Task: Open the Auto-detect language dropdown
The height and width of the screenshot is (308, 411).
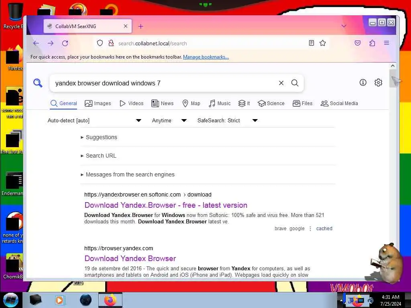Action: [x=94, y=120]
